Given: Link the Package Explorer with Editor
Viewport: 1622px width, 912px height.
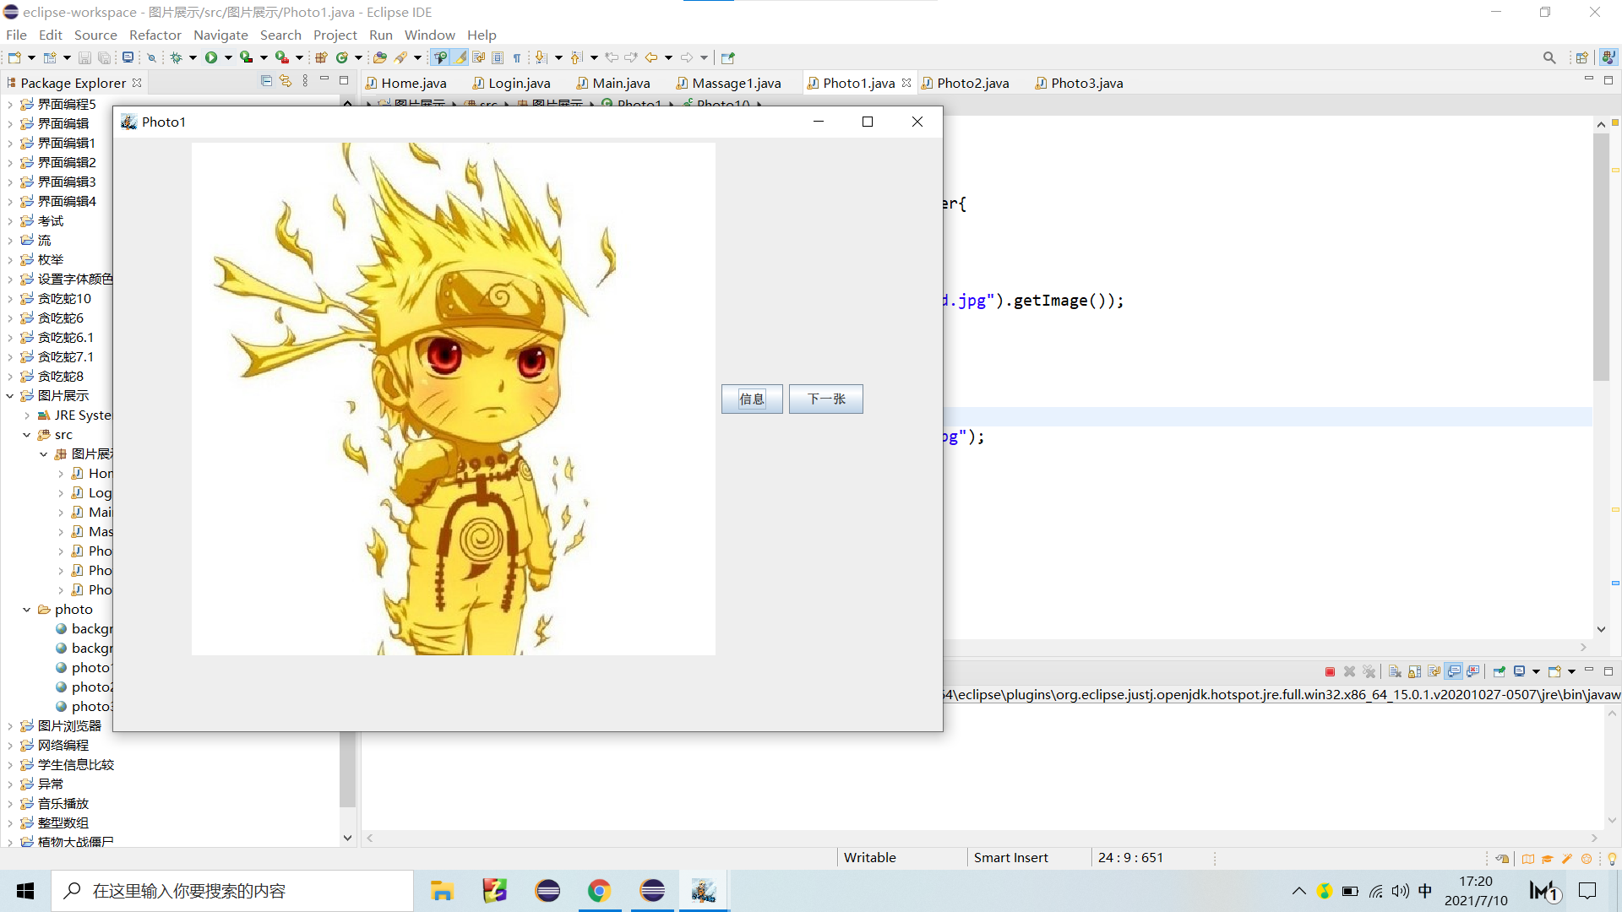Looking at the screenshot, I should [x=285, y=80].
